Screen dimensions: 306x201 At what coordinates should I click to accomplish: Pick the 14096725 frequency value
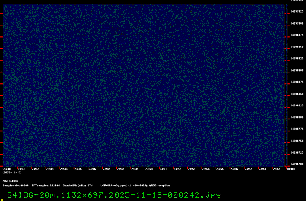pyautogui.click(x=297, y=152)
